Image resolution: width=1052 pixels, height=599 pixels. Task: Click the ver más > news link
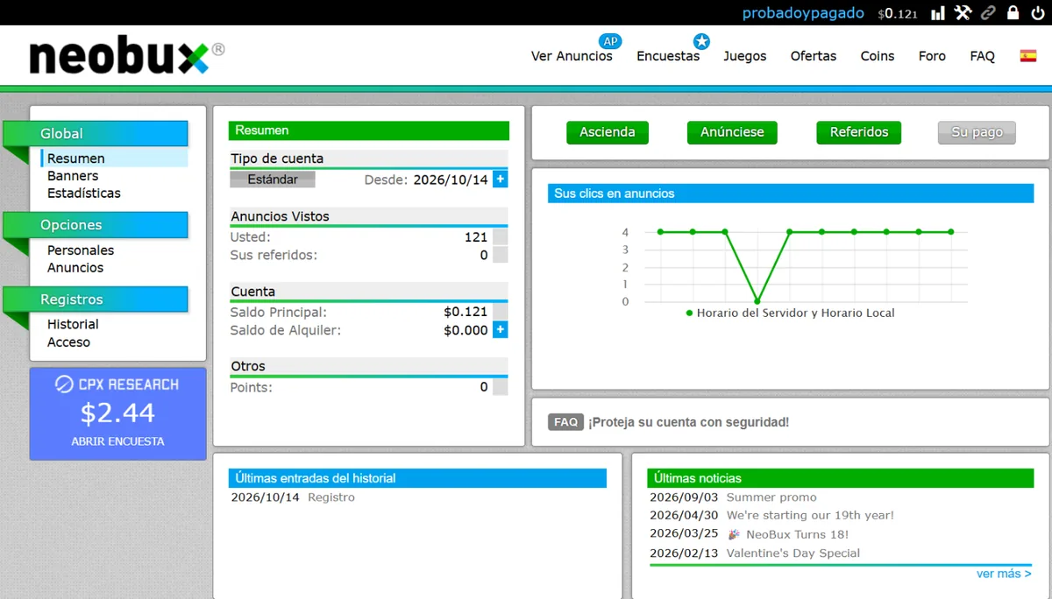pyautogui.click(x=1004, y=574)
